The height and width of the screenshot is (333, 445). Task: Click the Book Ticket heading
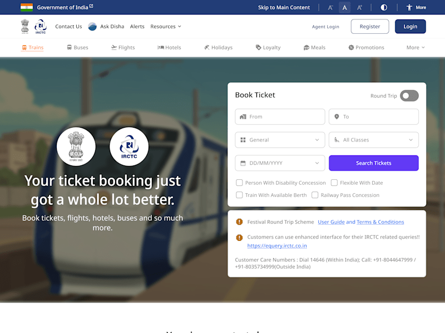point(255,95)
